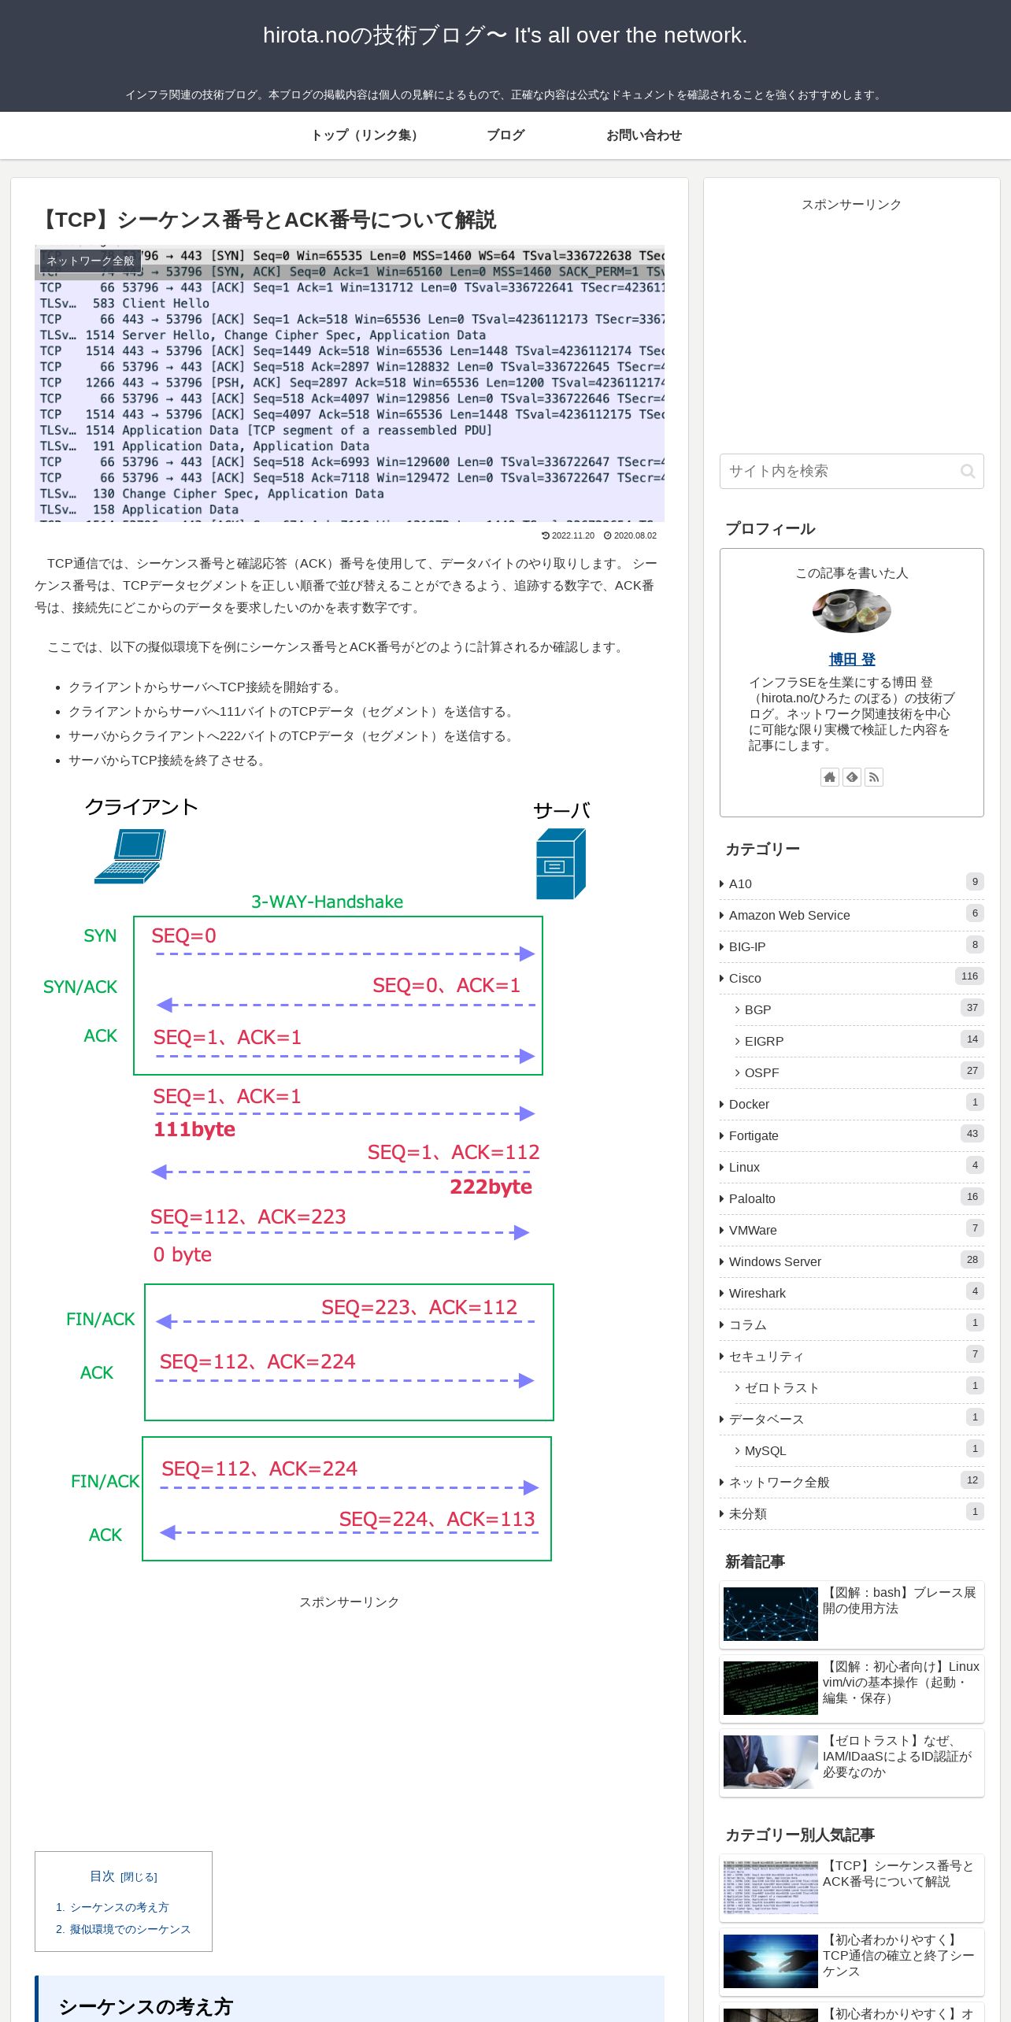Image resolution: width=1011 pixels, height=2022 pixels.
Task: Open popular article thumbnail for TCP sequence numbers
Action: [770, 1887]
